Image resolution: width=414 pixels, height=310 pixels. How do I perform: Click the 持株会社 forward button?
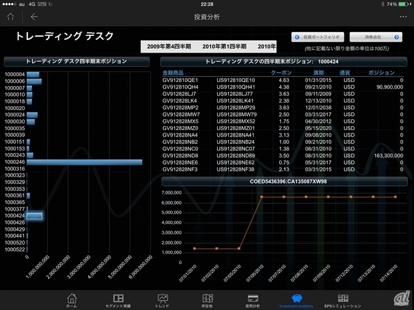(x=376, y=37)
